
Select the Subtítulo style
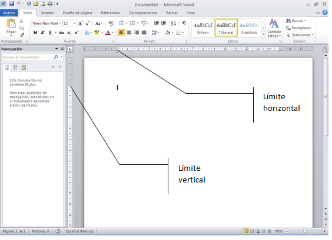click(249, 28)
